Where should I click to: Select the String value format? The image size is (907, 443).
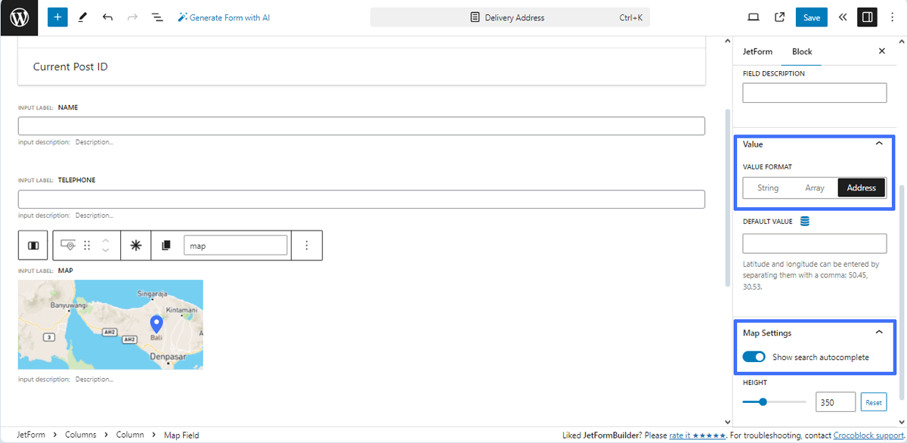[767, 187]
